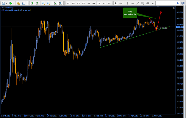
Task: Select the M30 timeframe
Action: click(x=84, y=3)
